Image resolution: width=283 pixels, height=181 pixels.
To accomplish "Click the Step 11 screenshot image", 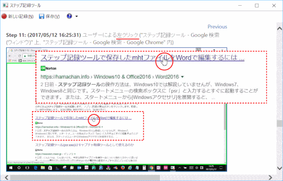I will 117,109.
